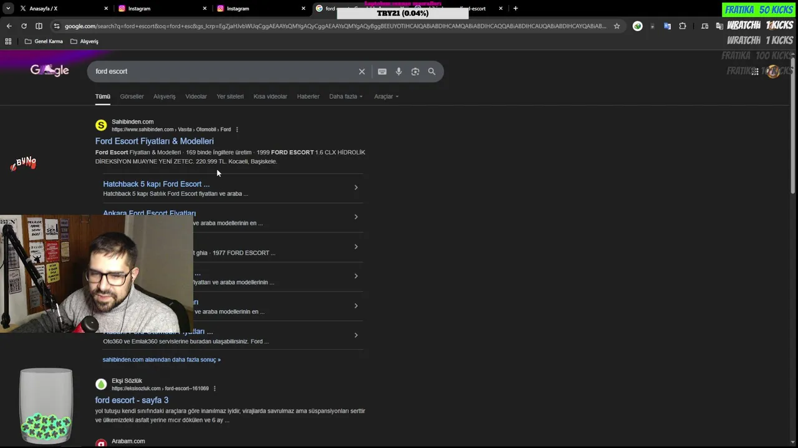Open the Extensions puzzle-piece menu
The width and height of the screenshot is (798, 448).
tap(683, 26)
